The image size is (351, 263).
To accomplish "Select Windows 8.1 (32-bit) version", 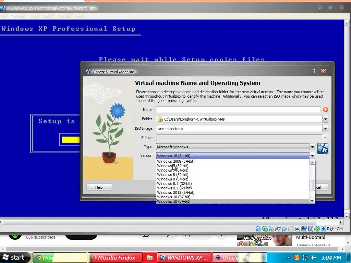I will click(233, 184).
